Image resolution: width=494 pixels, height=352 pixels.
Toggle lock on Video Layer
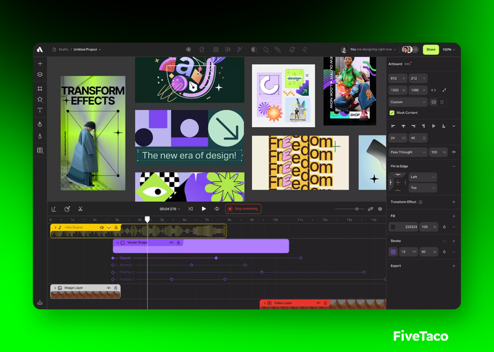tap(325, 303)
